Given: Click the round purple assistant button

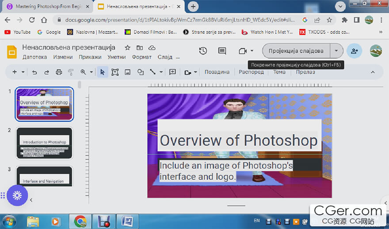Looking at the screenshot, I should (17, 195).
